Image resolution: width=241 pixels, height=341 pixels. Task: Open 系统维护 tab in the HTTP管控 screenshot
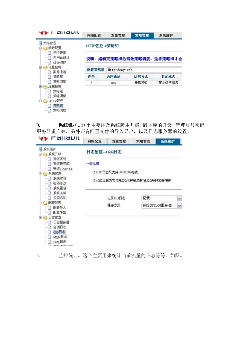(x=166, y=36)
